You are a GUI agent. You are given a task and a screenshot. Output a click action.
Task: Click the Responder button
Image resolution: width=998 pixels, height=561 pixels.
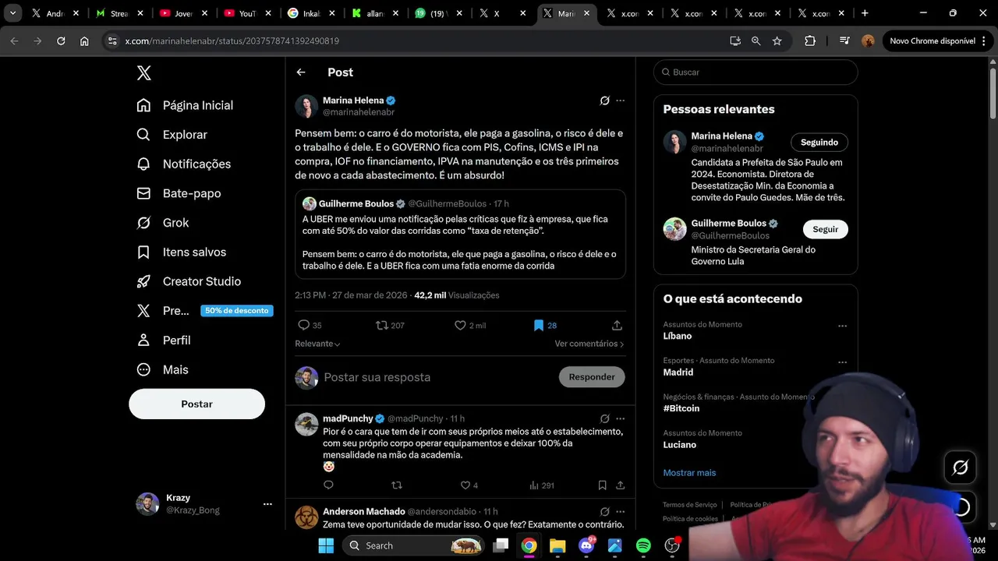pyautogui.click(x=592, y=377)
